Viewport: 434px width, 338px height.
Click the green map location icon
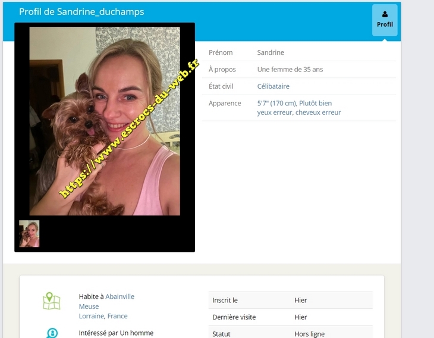coord(52,301)
